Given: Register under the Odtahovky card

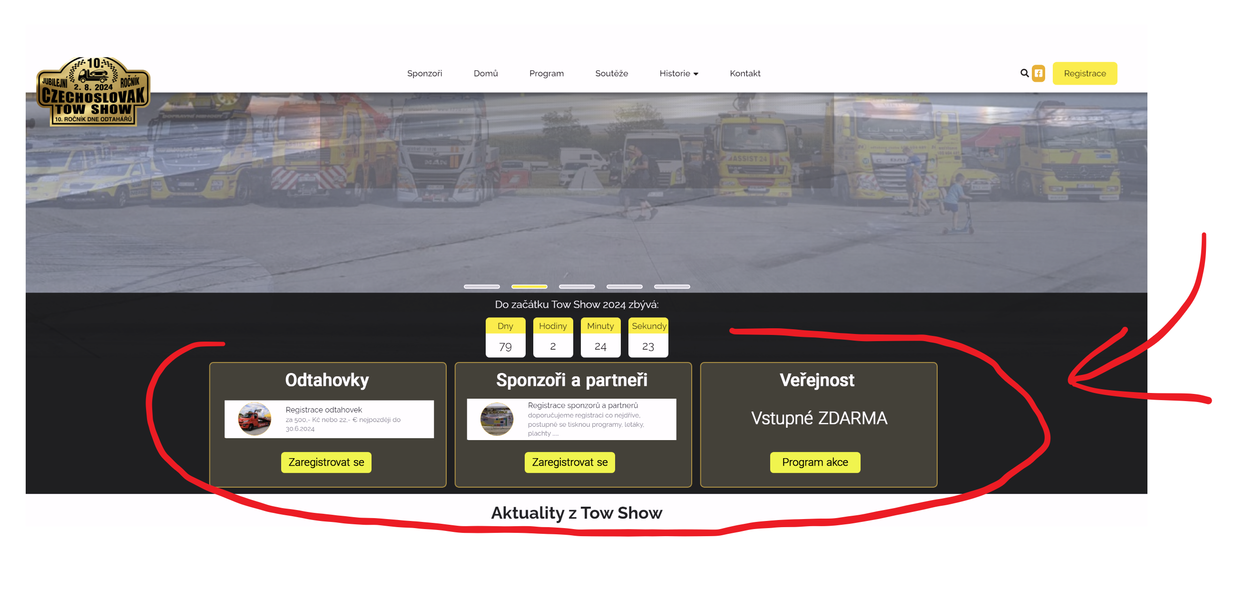Looking at the screenshot, I should pyautogui.click(x=326, y=462).
